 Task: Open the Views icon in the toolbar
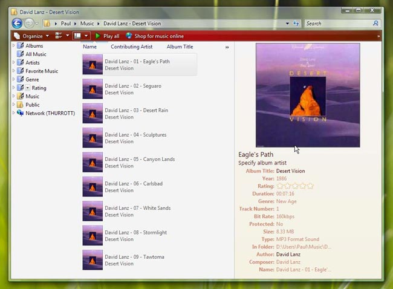point(59,36)
